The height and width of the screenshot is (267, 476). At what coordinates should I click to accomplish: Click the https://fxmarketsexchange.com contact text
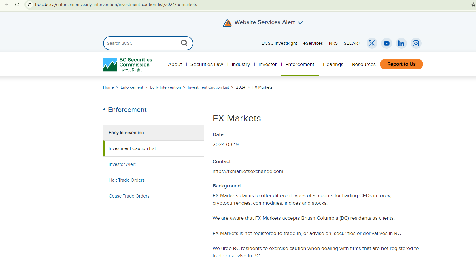tap(248, 171)
